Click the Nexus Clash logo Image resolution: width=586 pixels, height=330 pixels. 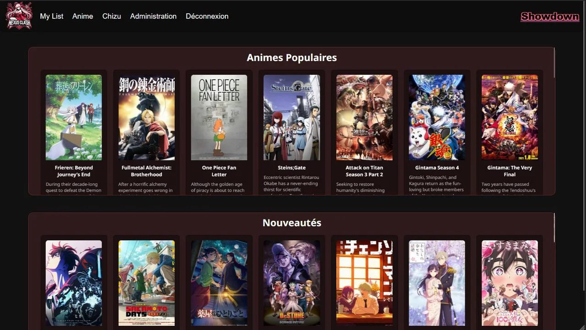(19, 16)
